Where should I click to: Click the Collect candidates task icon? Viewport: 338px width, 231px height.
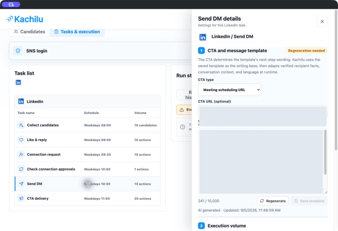click(21, 125)
